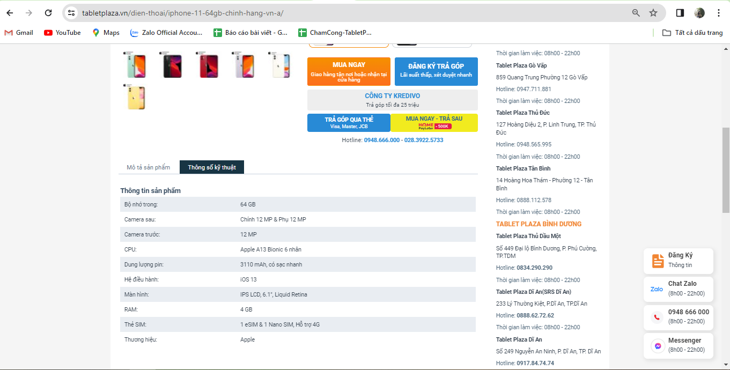Reload the page with refresh icon
This screenshot has width=730, height=370.
[x=48, y=13]
